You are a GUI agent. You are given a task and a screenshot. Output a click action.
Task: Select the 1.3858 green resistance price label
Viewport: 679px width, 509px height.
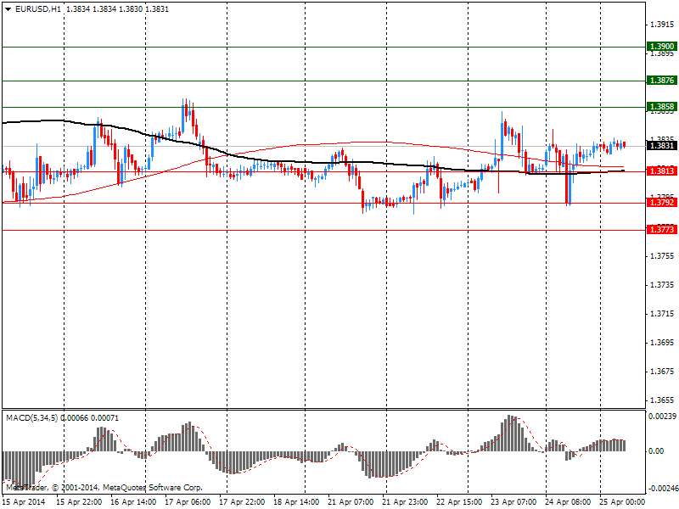pos(662,107)
